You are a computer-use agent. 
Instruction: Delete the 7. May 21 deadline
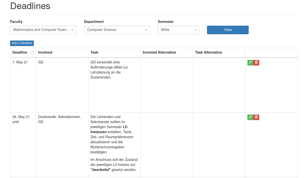coord(256,63)
